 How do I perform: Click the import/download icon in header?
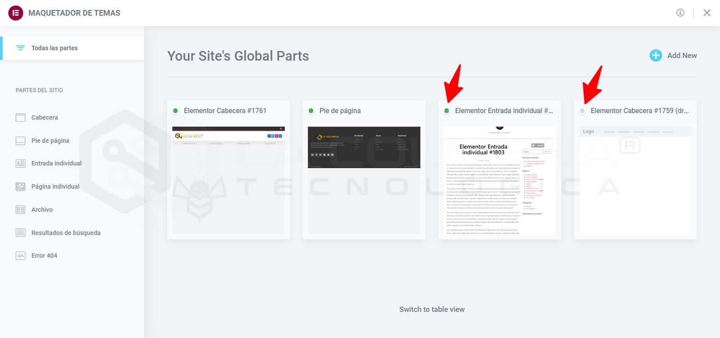tap(680, 13)
